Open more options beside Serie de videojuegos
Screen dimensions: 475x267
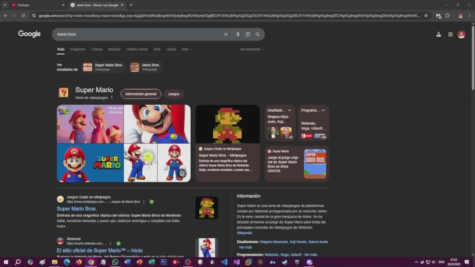[x=112, y=98]
